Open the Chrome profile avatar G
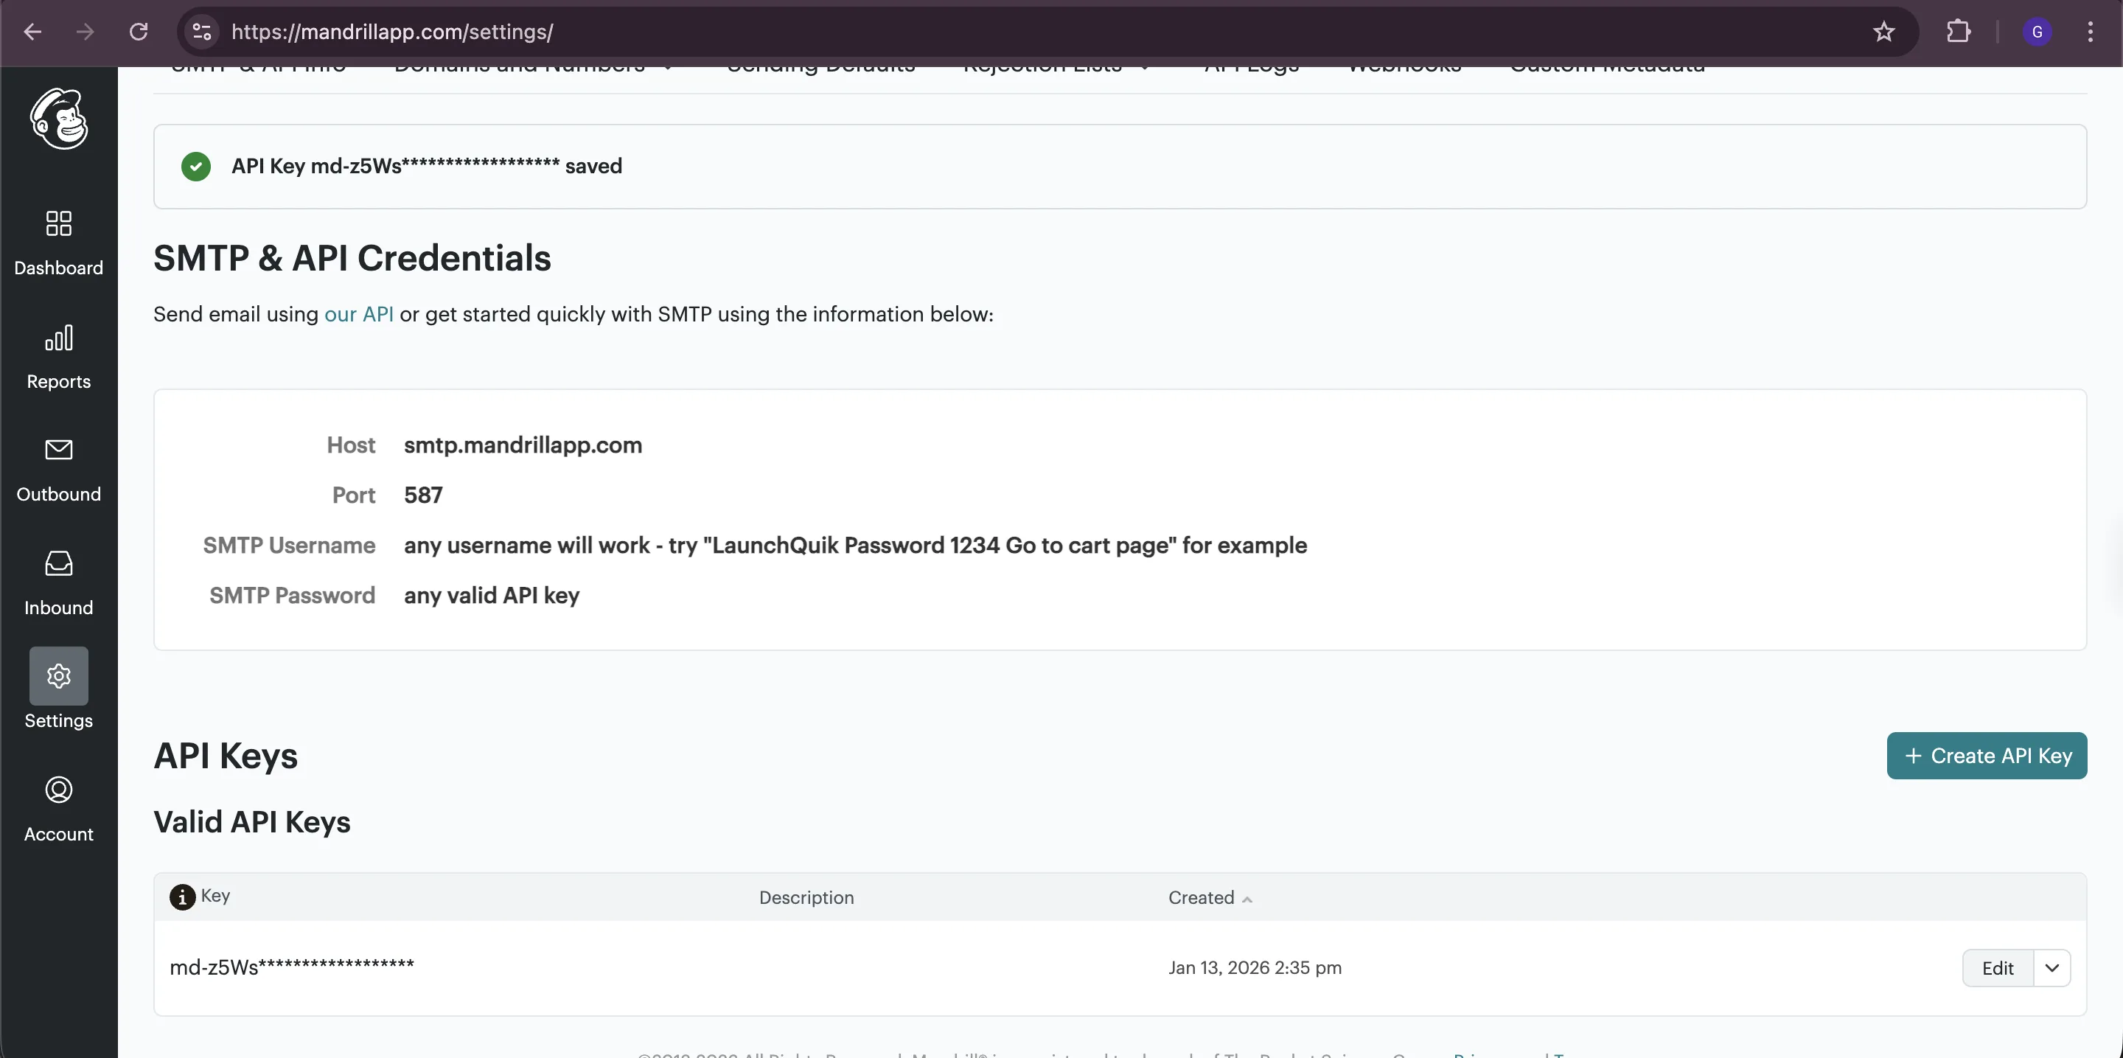 2037,31
